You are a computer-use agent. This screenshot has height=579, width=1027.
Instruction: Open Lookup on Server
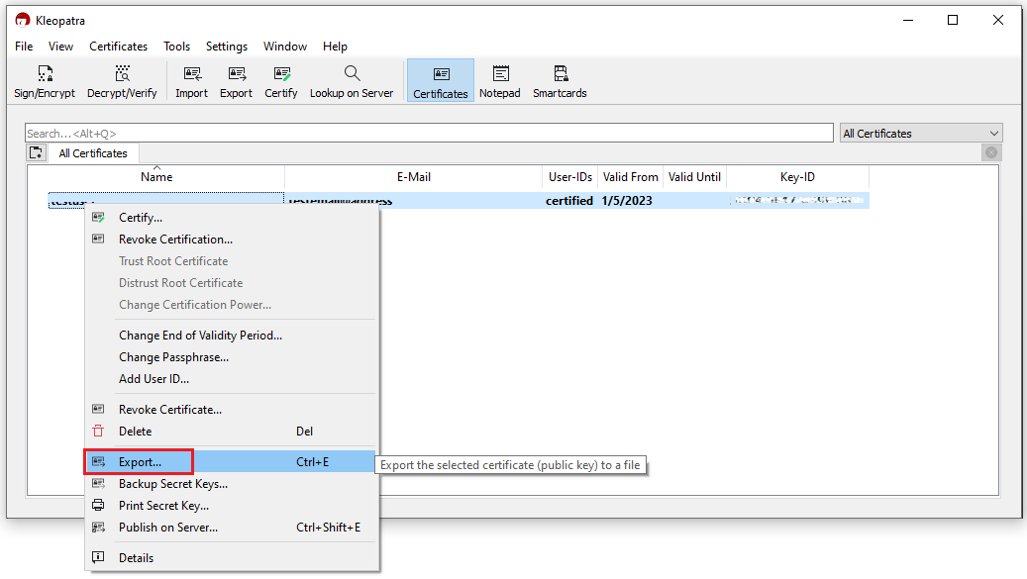click(352, 81)
